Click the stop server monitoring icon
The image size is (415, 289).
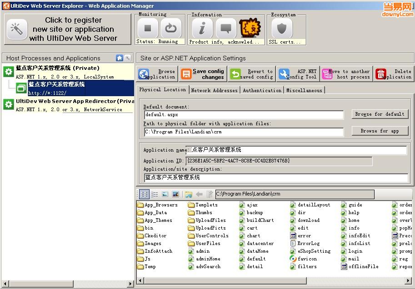pyautogui.click(x=147, y=29)
